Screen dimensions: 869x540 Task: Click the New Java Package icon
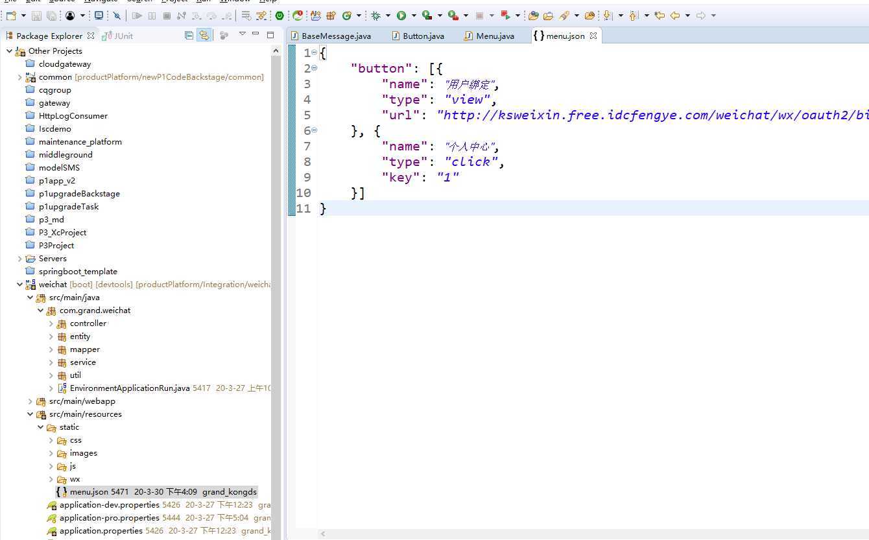pyautogui.click(x=331, y=16)
